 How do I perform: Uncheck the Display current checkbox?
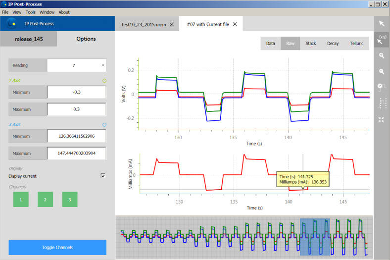pyautogui.click(x=103, y=176)
